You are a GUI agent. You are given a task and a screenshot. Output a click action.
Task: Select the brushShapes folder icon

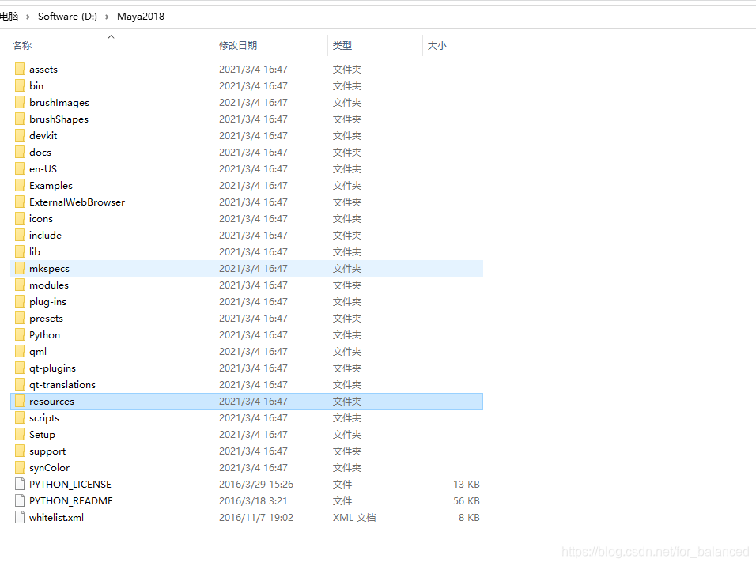click(20, 119)
